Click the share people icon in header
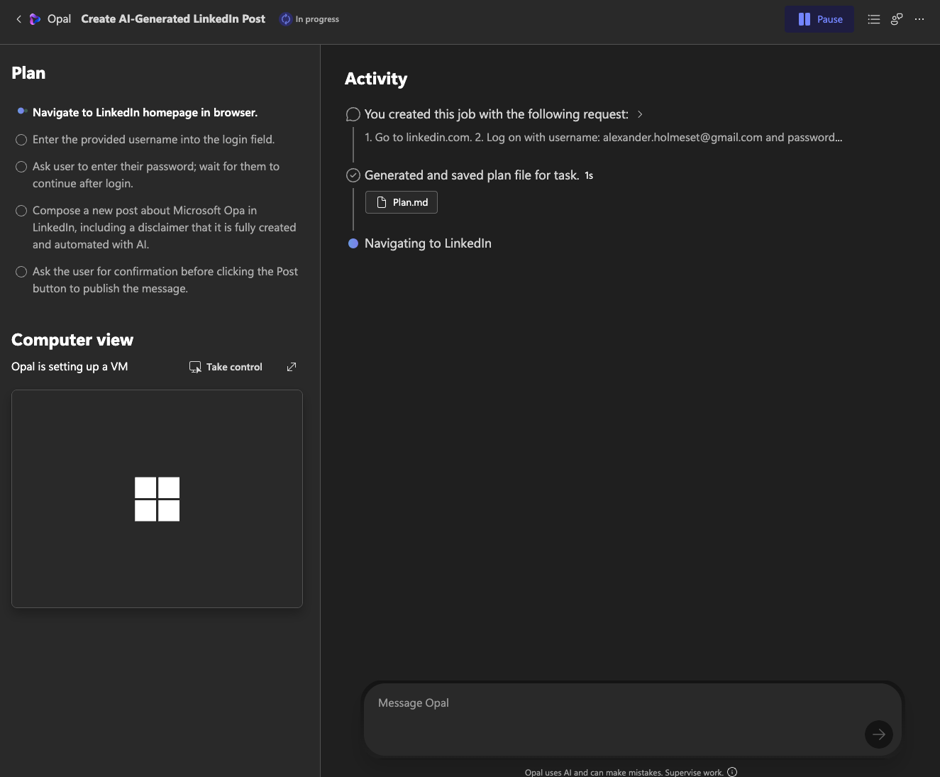 tap(897, 19)
